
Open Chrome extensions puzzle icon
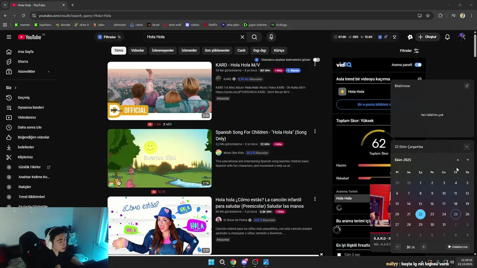[440, 16]
